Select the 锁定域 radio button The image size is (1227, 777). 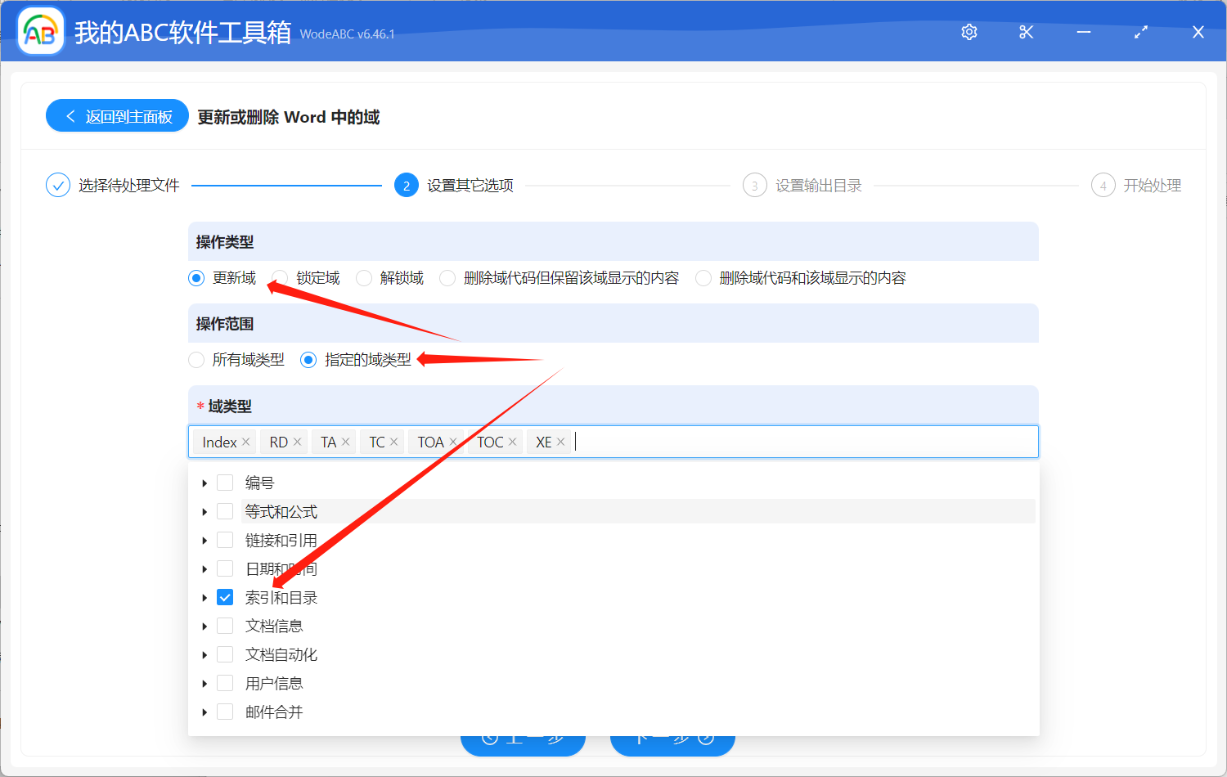278,278
